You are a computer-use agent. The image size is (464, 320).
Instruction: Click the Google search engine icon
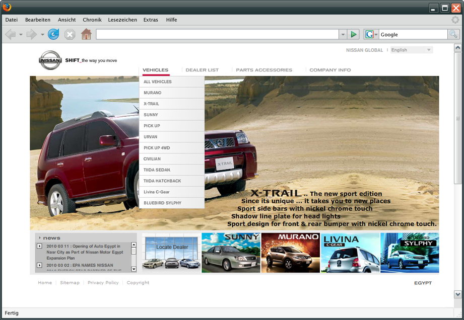(x=369, y=34)
